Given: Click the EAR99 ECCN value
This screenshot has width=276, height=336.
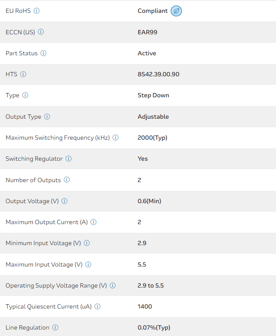Looking at the screenshot, I should coord(148,32).
